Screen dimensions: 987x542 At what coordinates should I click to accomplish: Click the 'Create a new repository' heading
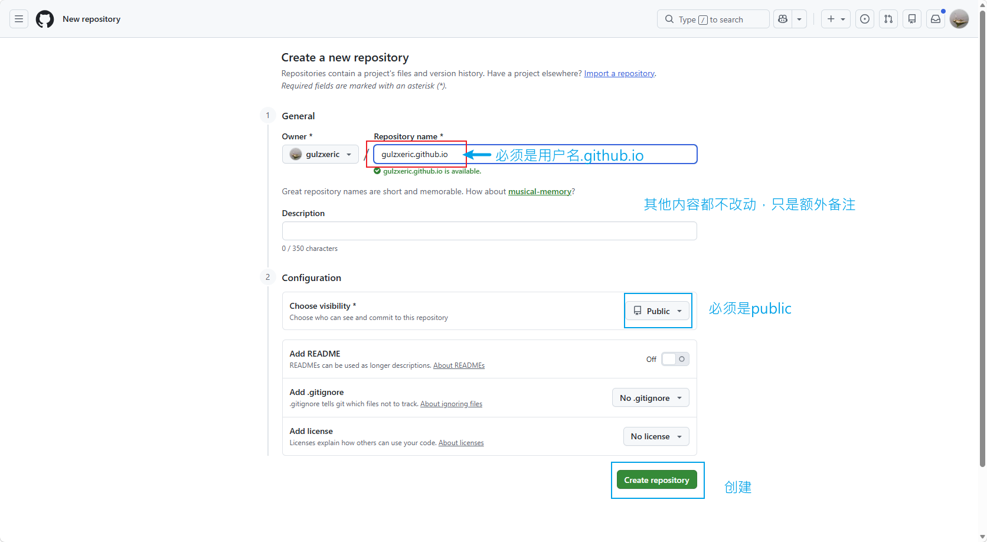click(x=345, y=57)
